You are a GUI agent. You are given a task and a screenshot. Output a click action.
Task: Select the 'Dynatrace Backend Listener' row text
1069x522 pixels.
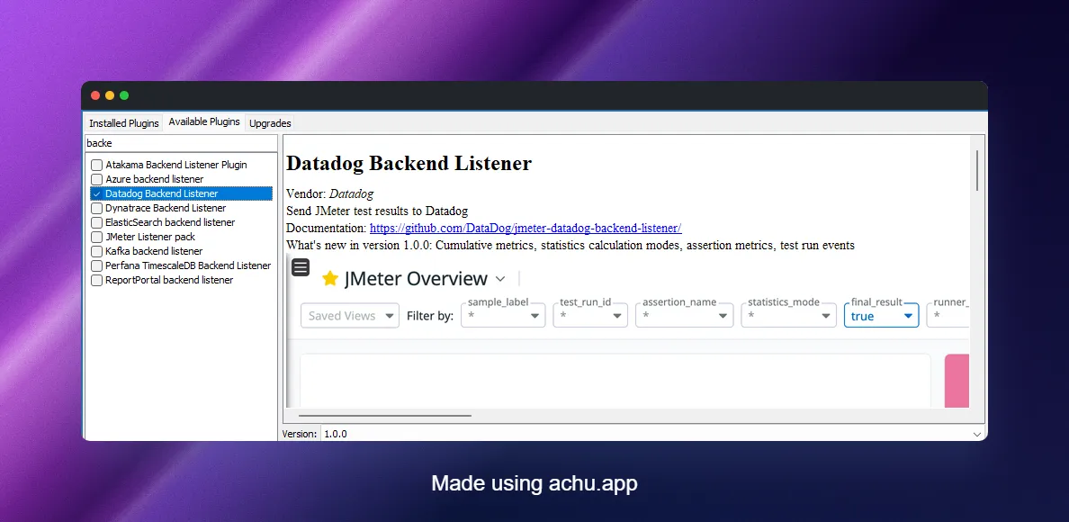click(x=166, y=208)
